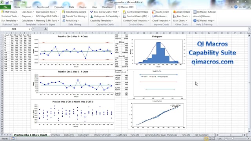Screen dimensions: 251x141
Task: Open Box, Dot & Scatter Plot menu
Action: (104, 12)
